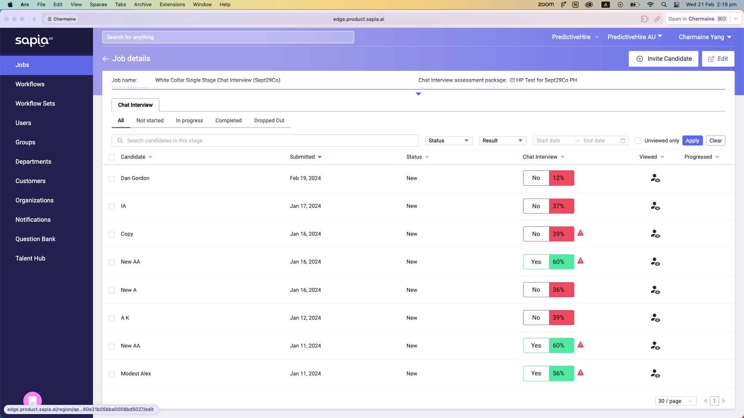Click the Invite Candidate button
The image size is (744, 418).
tap(663, 59)
